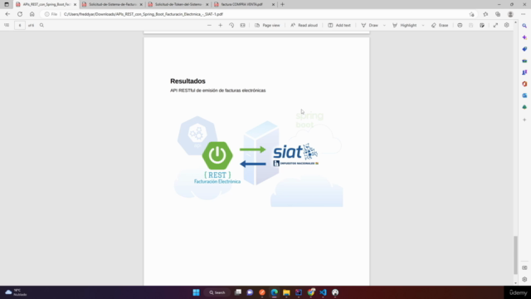Screen dimensions: 531x299
Task: Start Read aloud
Action: [x=304, y=25]
